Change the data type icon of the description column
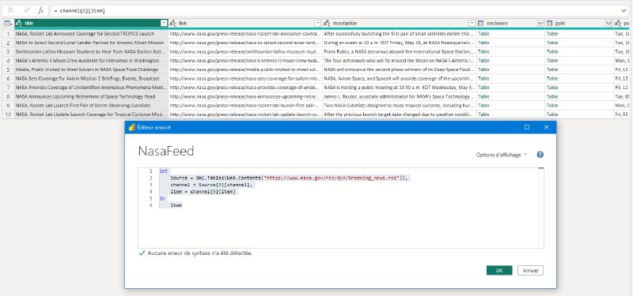The image size is (633, 296). point(328,24)
